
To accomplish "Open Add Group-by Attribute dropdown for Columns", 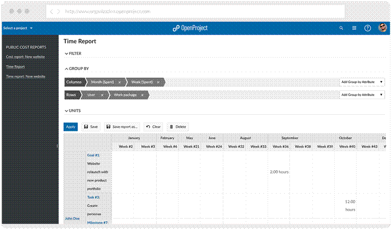I will [x=362, y=82].
